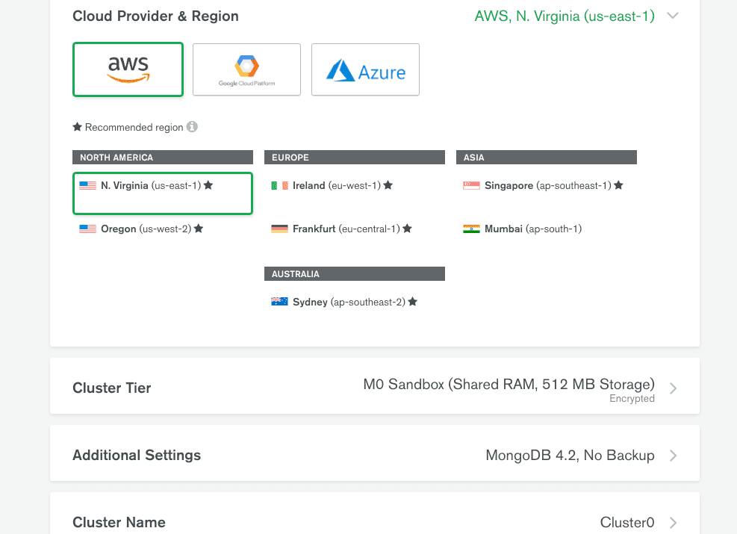Choose Google Cloud Platform provider logo
Image resolution: width=737 pixels, height=534 pixels.
click(x=246, y=69)
